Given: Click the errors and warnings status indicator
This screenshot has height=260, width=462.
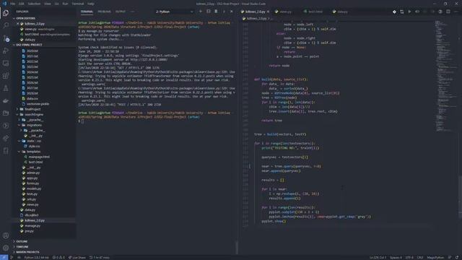Looking at the screenshot, I should [58, 257].
